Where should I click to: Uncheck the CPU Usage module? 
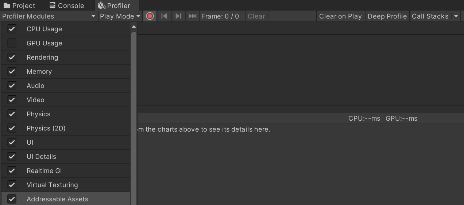[x=12, y=29]
